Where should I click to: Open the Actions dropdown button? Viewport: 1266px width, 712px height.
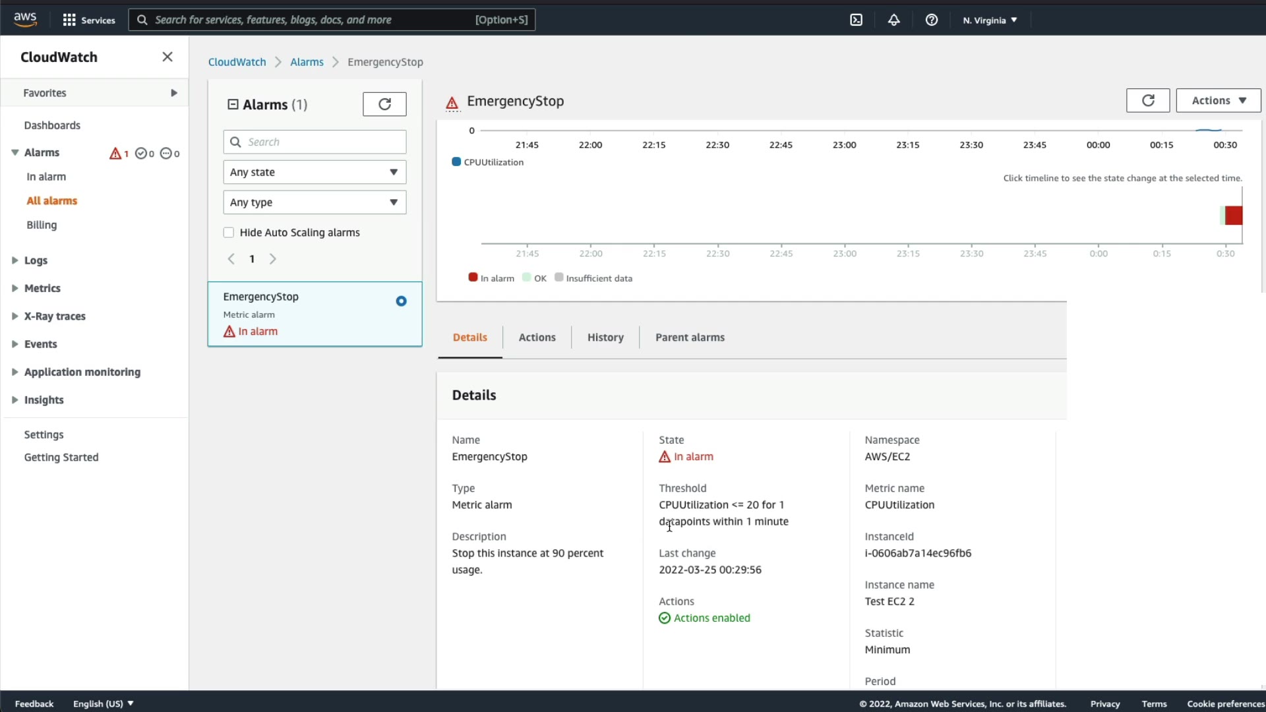[1218, 100]
